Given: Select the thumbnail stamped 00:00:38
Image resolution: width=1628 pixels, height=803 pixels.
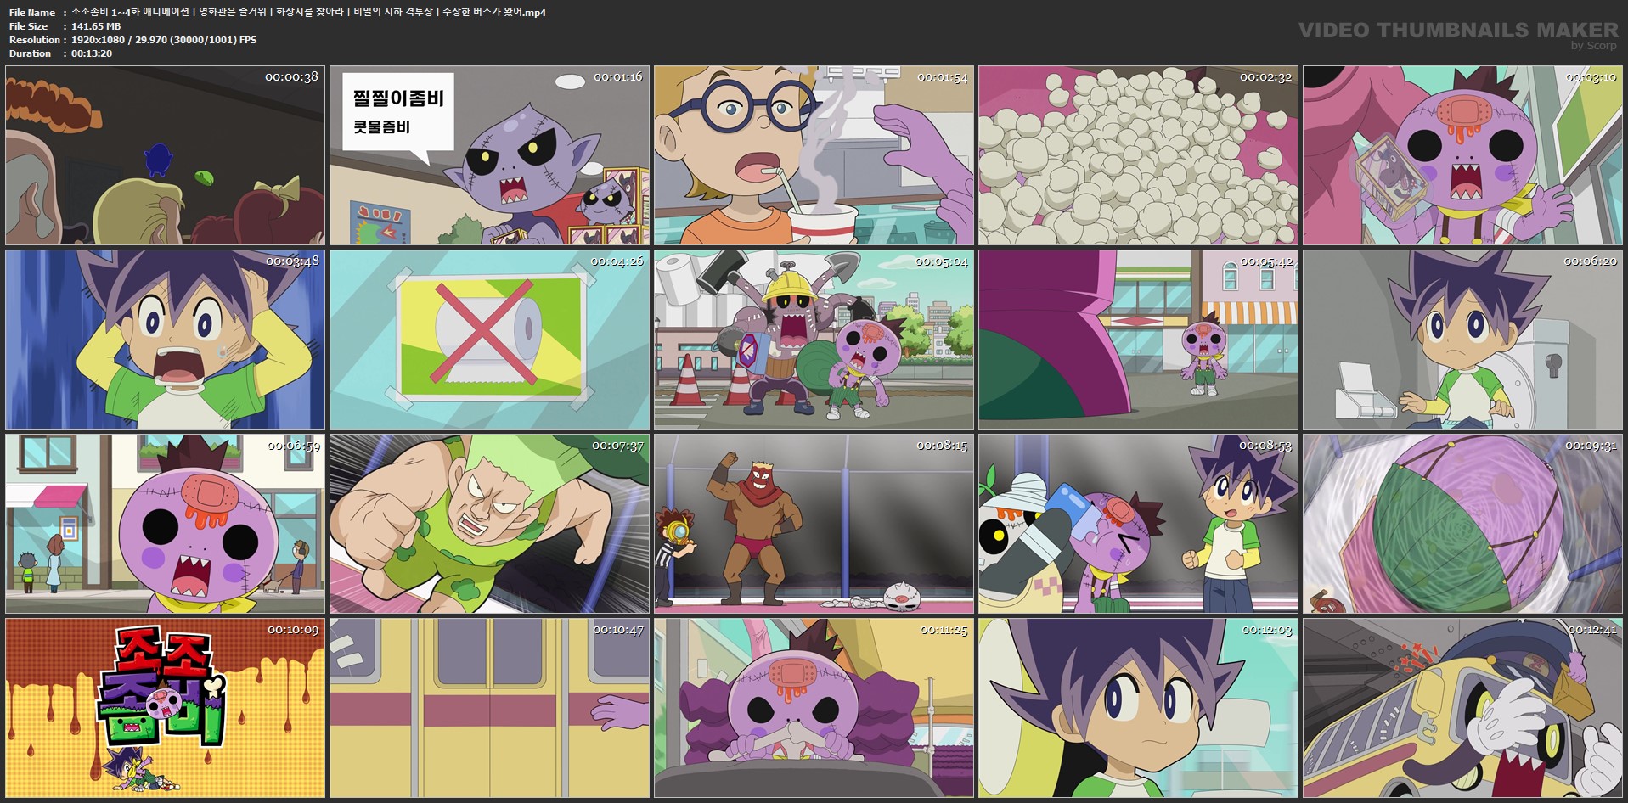Looking at the screenshot, I should [165, 156].
